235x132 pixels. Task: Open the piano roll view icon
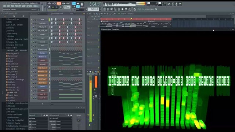click(112, 9)
